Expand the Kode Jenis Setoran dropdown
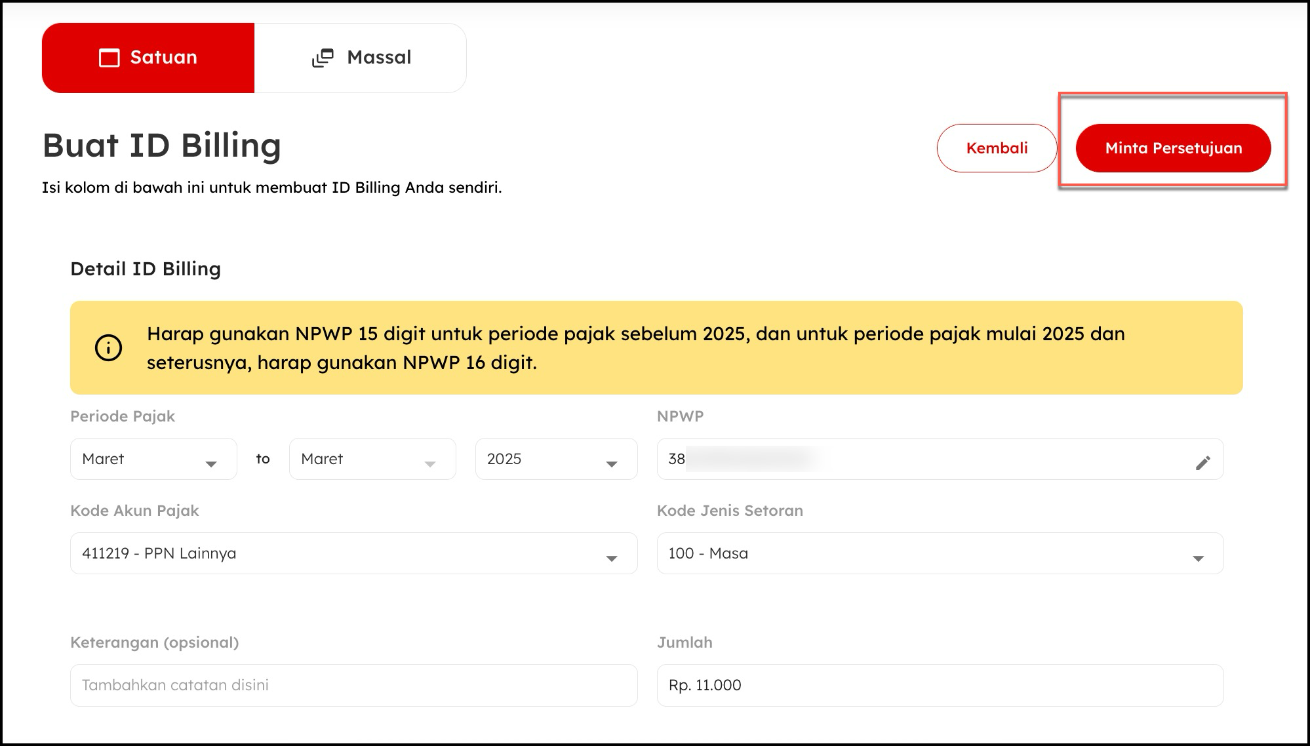The height and width of the screenshot is (746, 1310). (x=940, y=553)
